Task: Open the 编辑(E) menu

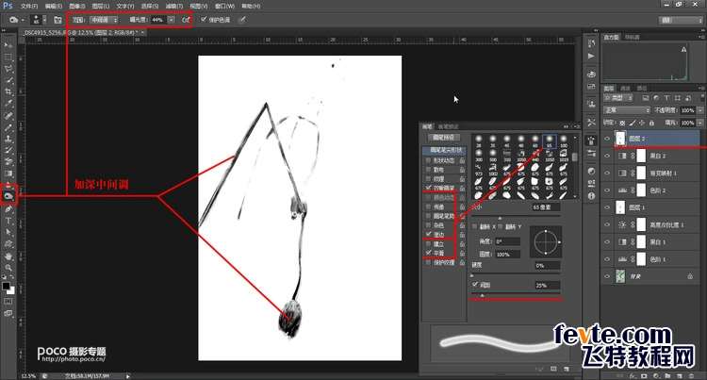Action: coord(53,6)
